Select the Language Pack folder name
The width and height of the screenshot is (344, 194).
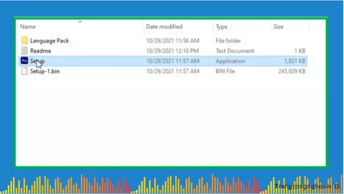49,40
